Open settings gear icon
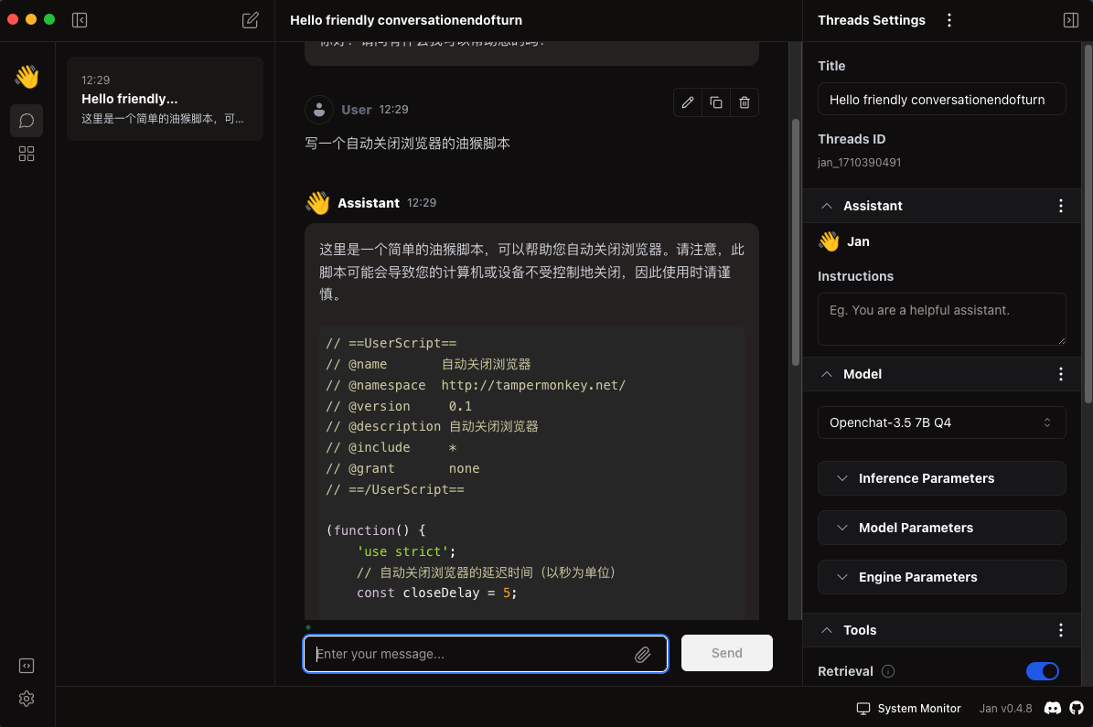The width and height of the screenshot is (1093, 727). pyautogui.click(x=27, y=699)
